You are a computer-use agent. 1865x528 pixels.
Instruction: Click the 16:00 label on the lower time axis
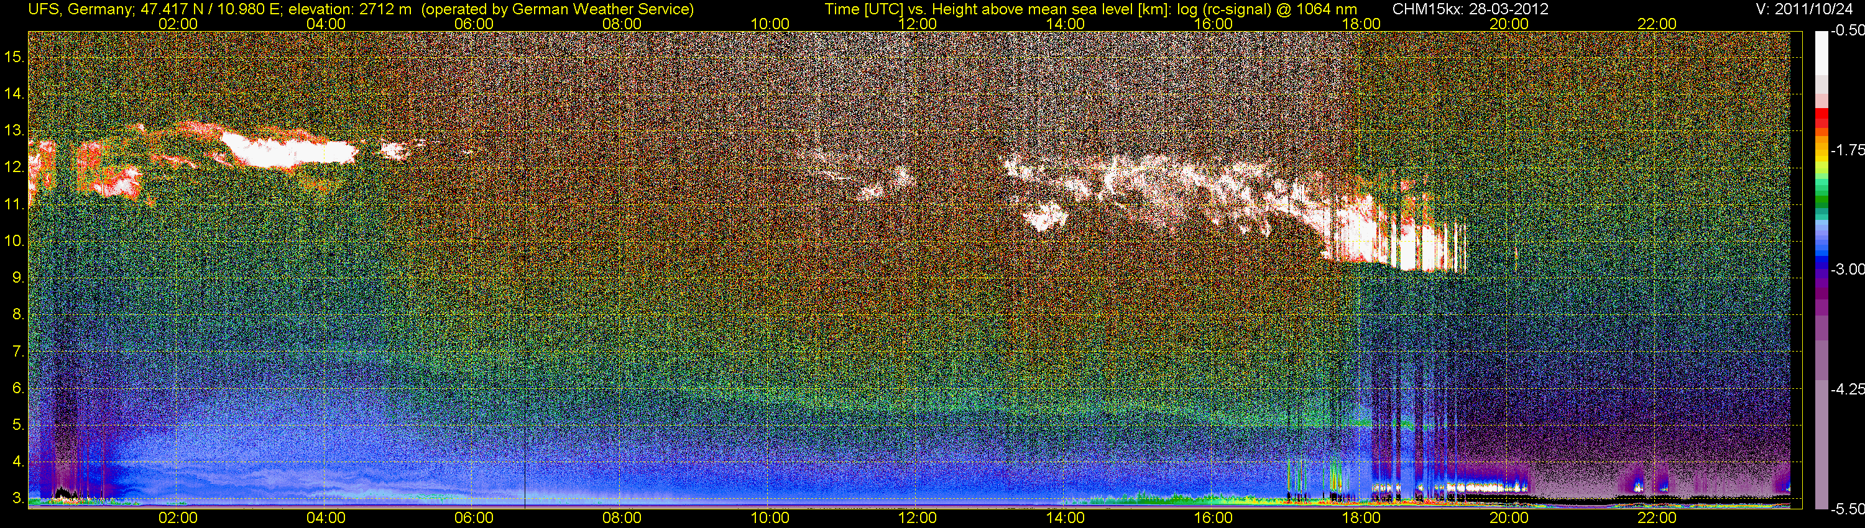click(1213, 518)
